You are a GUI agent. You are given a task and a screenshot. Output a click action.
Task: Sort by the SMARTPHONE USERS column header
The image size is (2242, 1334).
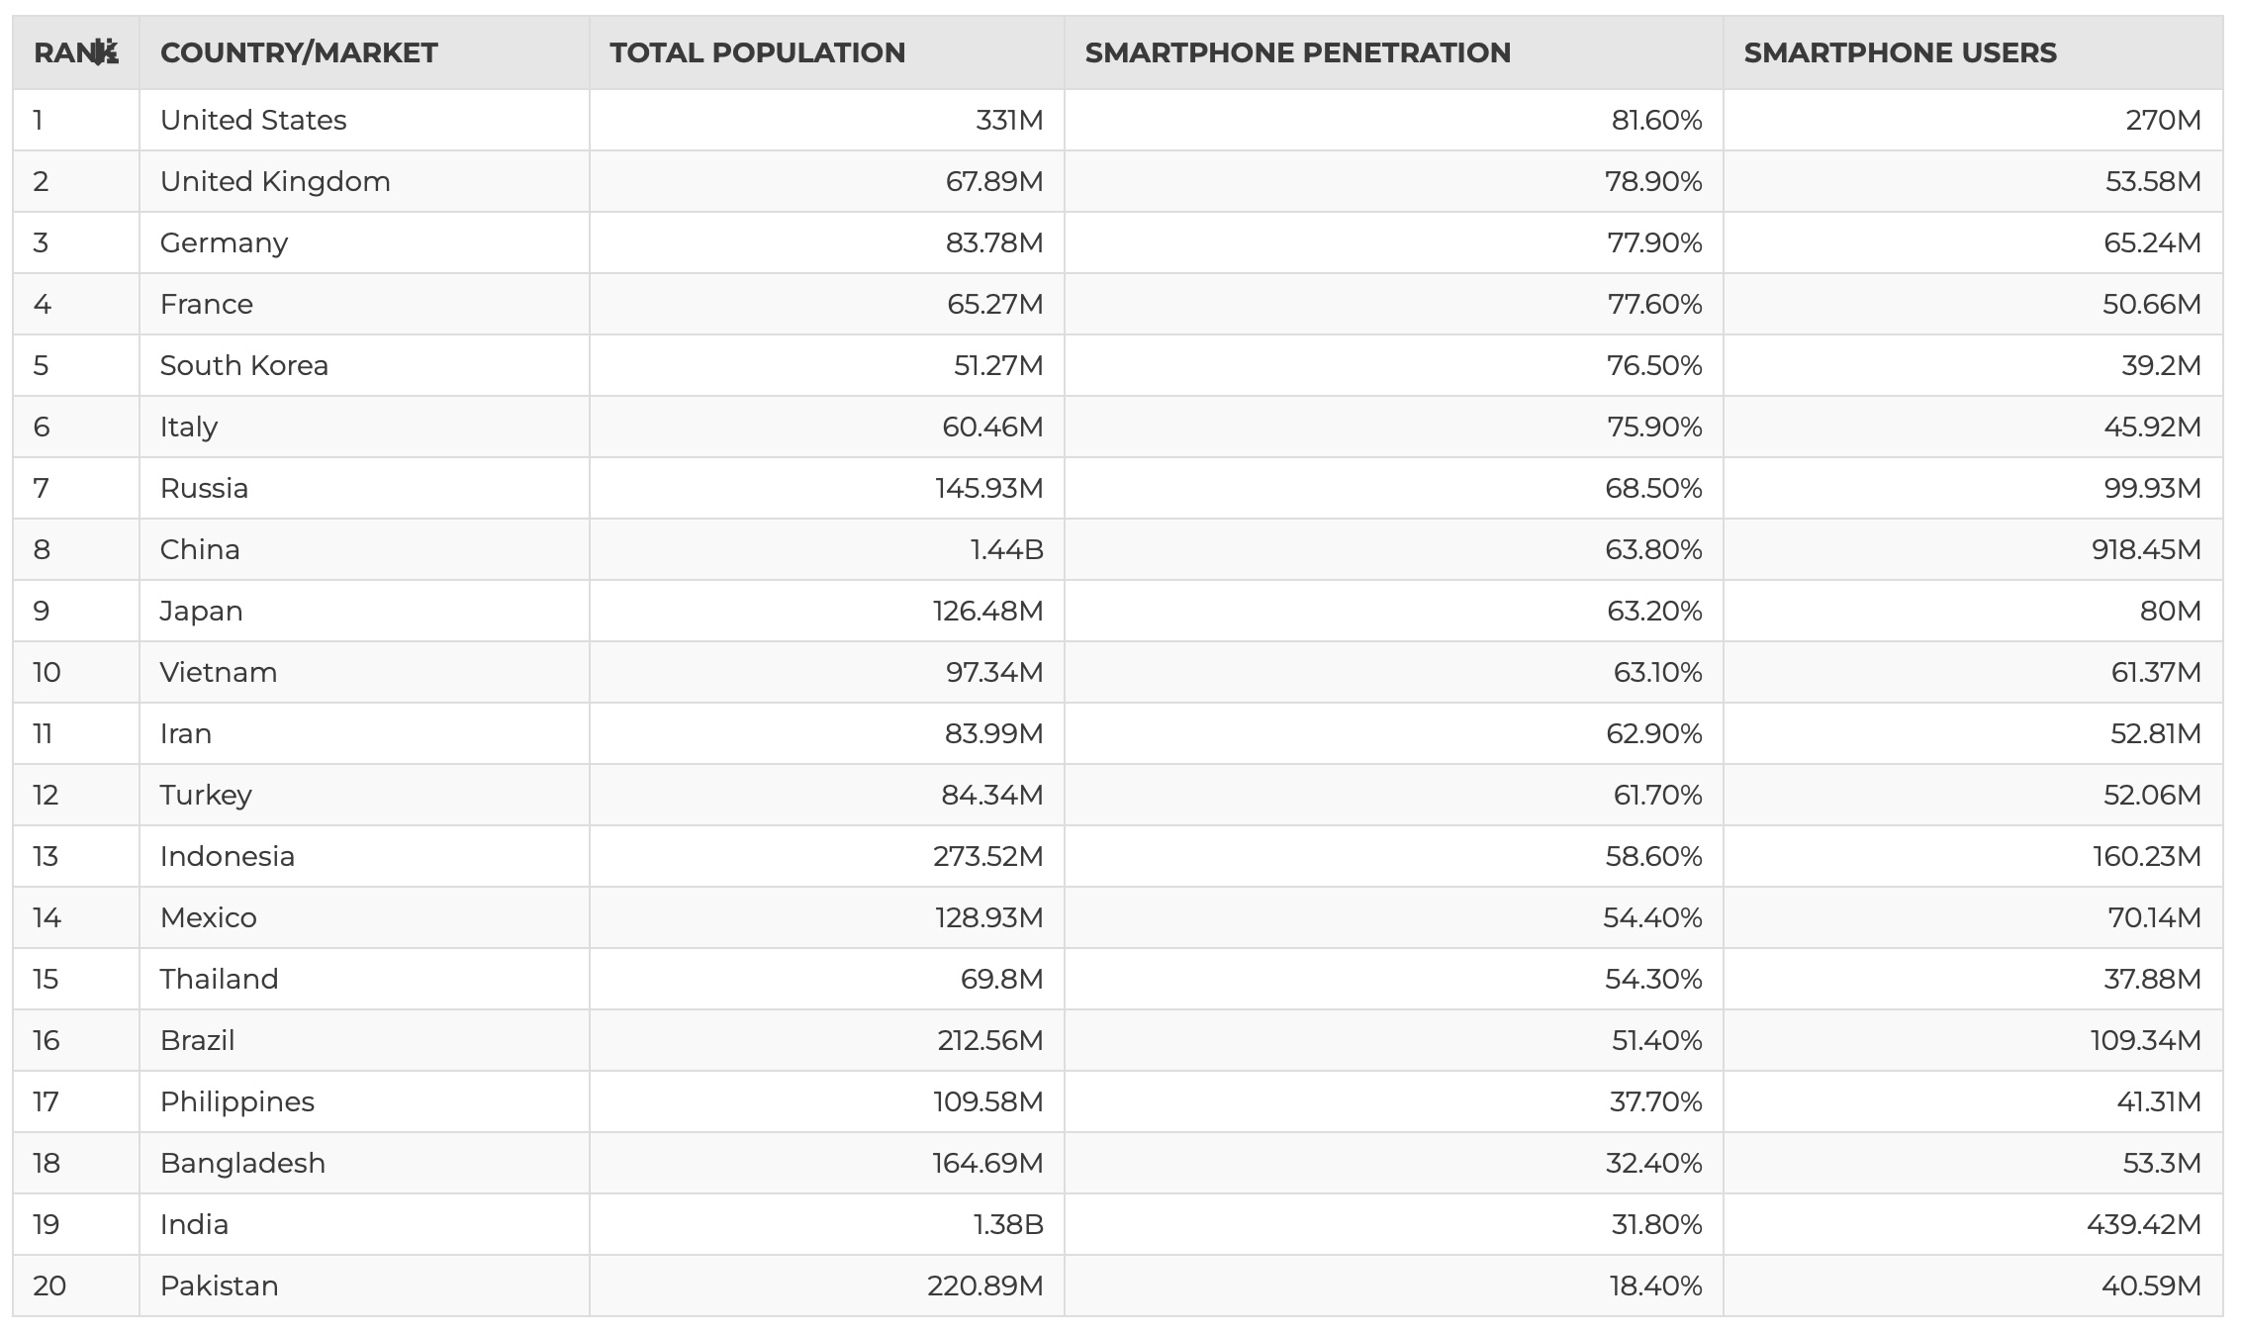pos(1900,53)
